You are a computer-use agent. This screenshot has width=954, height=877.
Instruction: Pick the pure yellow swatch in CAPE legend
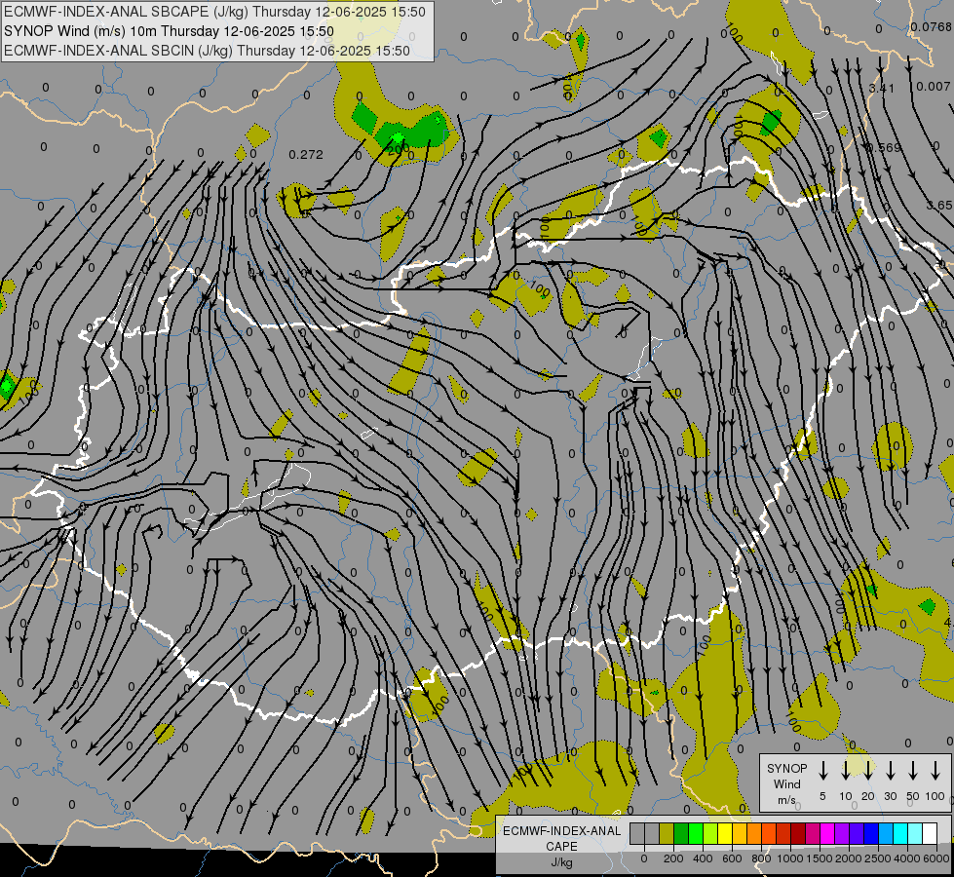725,833
